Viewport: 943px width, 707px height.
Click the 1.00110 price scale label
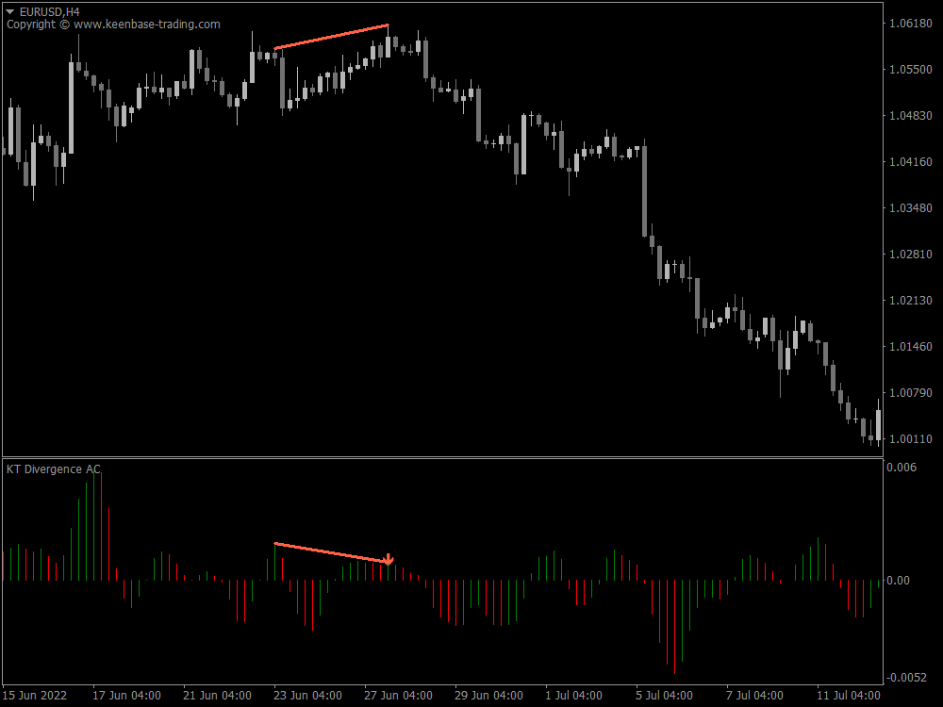(911, 438)
